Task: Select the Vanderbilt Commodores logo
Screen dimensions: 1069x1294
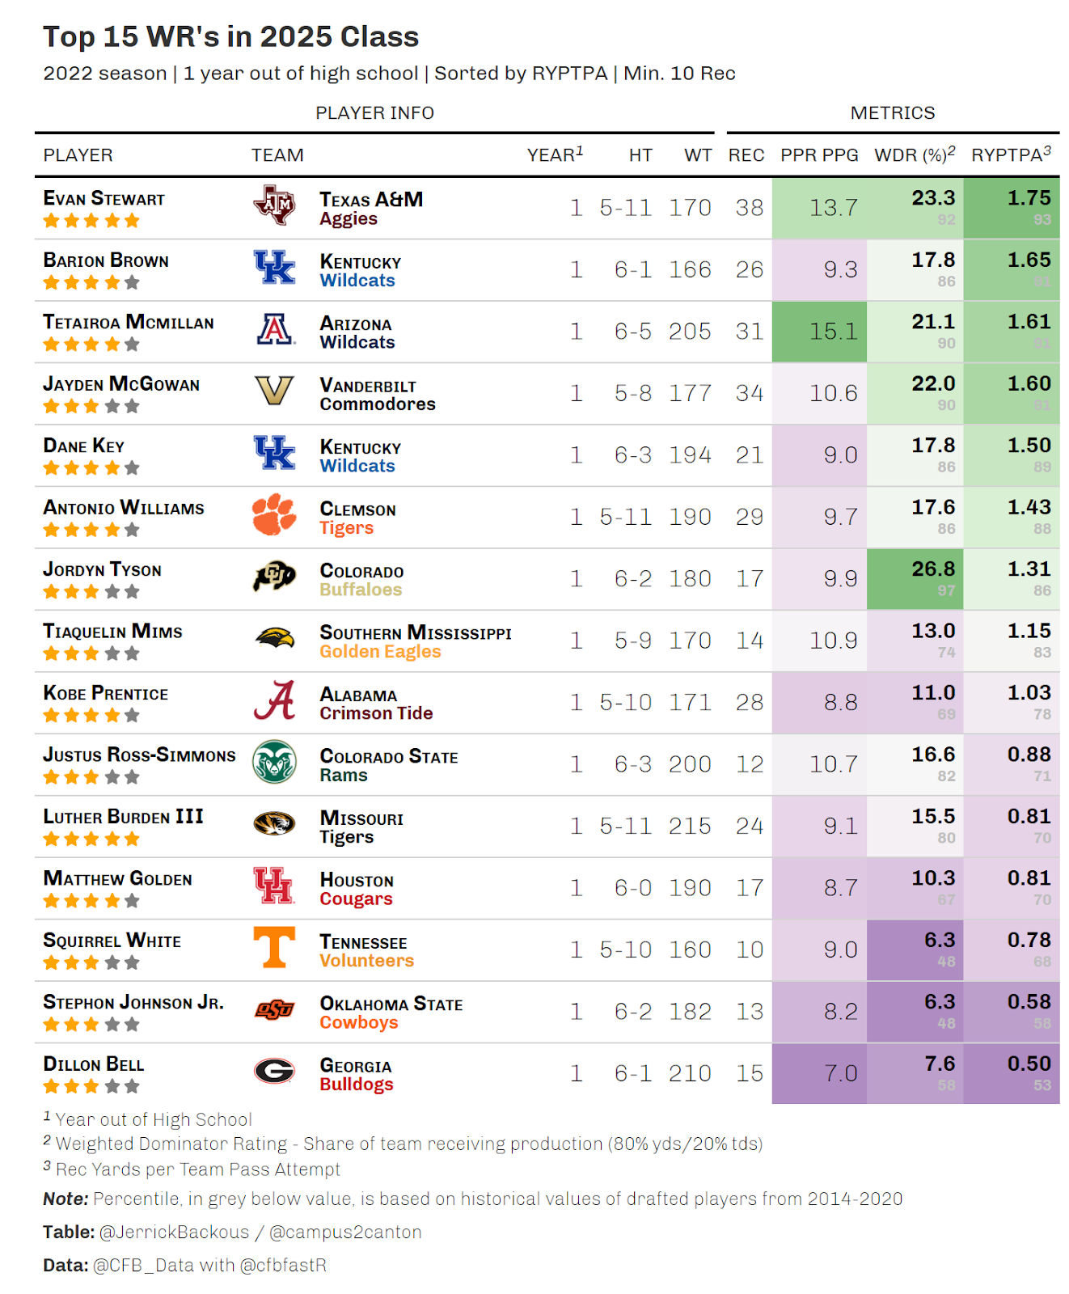Action: coord(274,391)
